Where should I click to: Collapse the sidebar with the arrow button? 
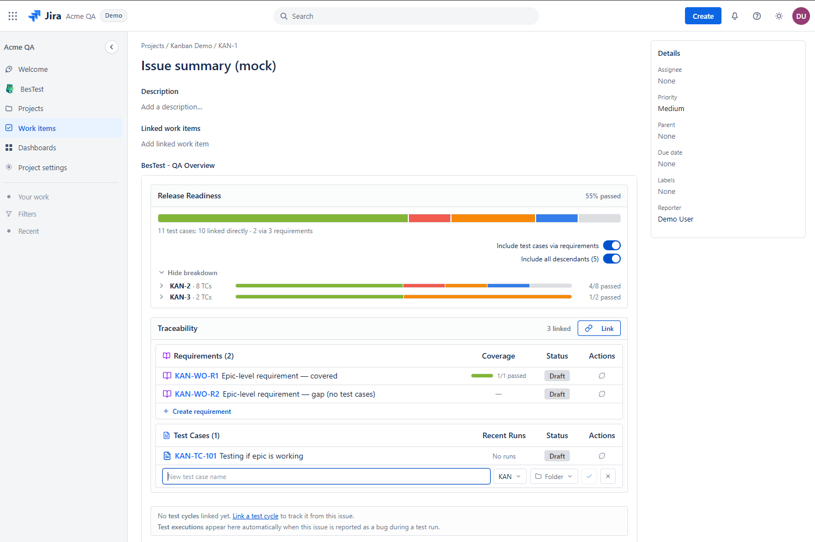pos(112,47)
